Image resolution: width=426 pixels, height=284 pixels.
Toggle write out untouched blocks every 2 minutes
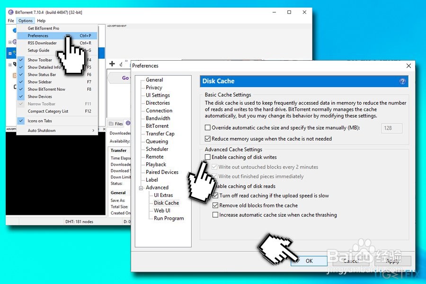coord(214,167)
